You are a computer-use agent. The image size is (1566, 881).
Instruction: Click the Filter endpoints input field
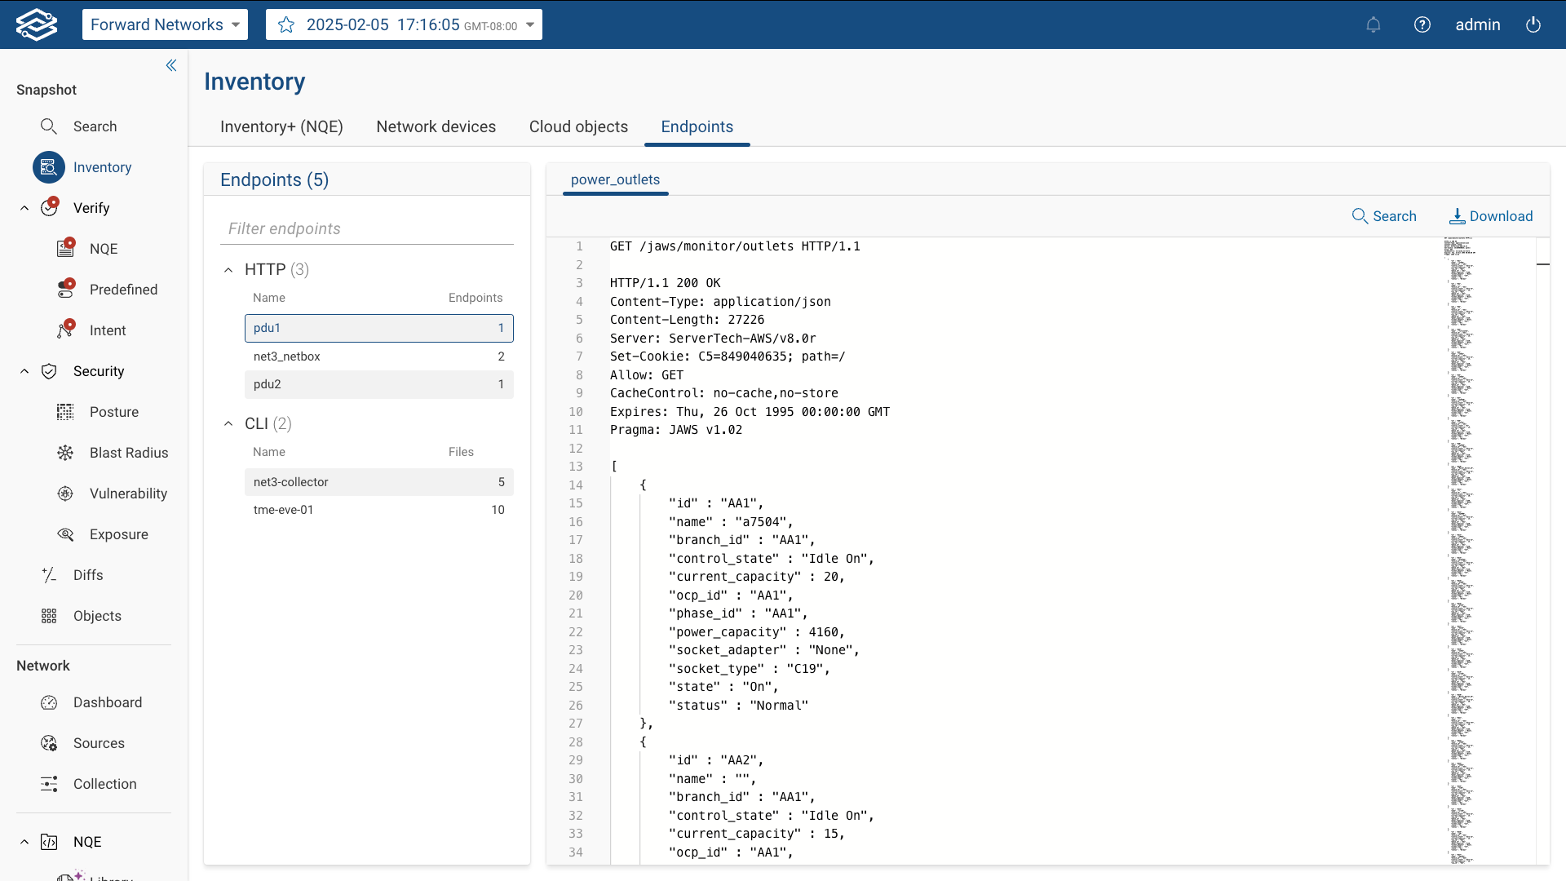(366, 228)
